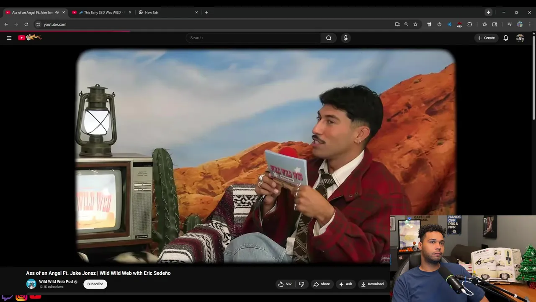This screenshot has width=536, height=302.
Task: Like the video with the thumbs up
Action: pos(281,284)
